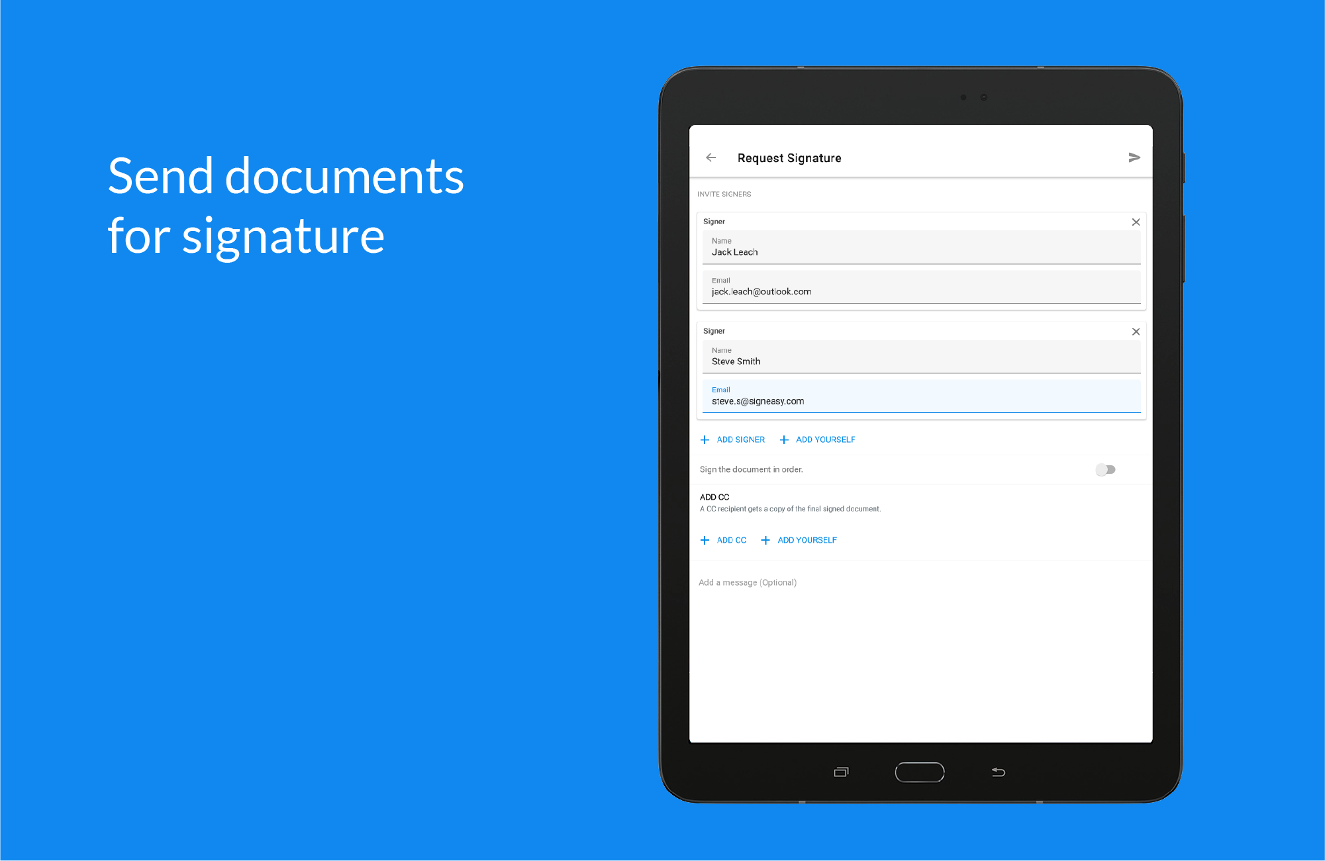Remove the Jack Leach signer card

tap(1136, 222)
